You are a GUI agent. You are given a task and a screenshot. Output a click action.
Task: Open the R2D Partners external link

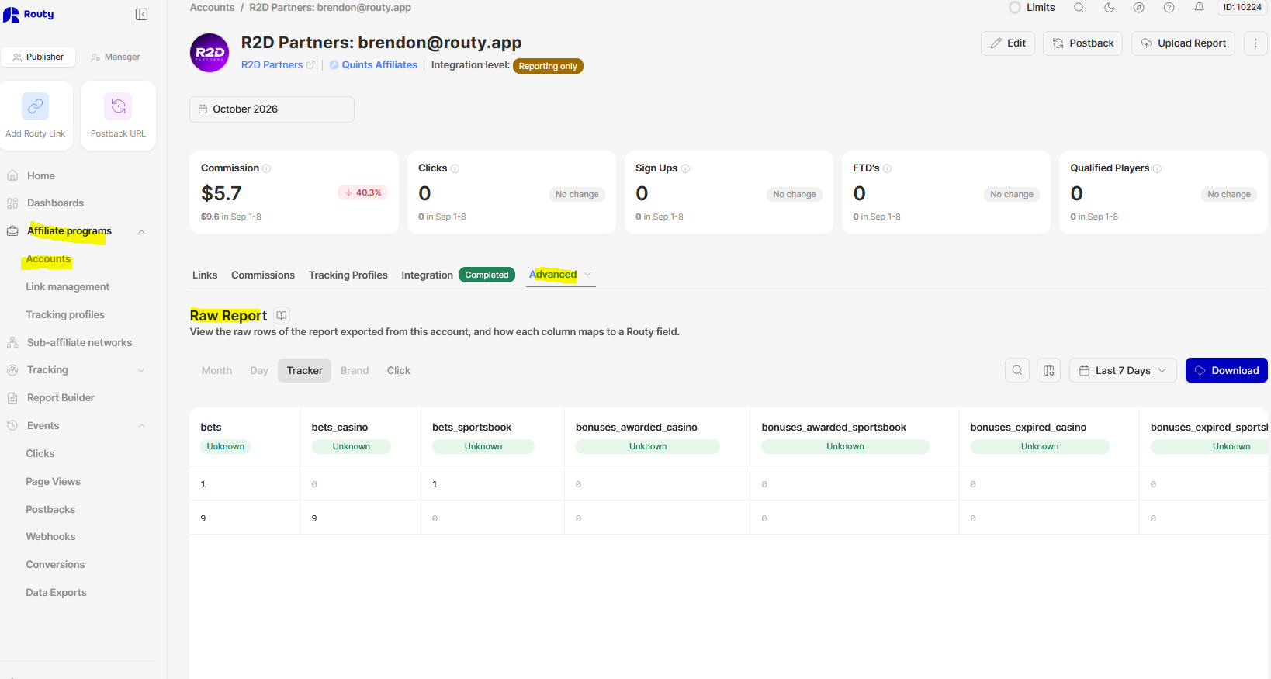pos(278,65)
